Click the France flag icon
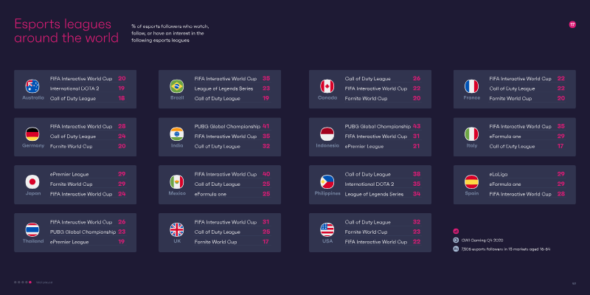The image size is (590, 295). click(x=471, y=86)
